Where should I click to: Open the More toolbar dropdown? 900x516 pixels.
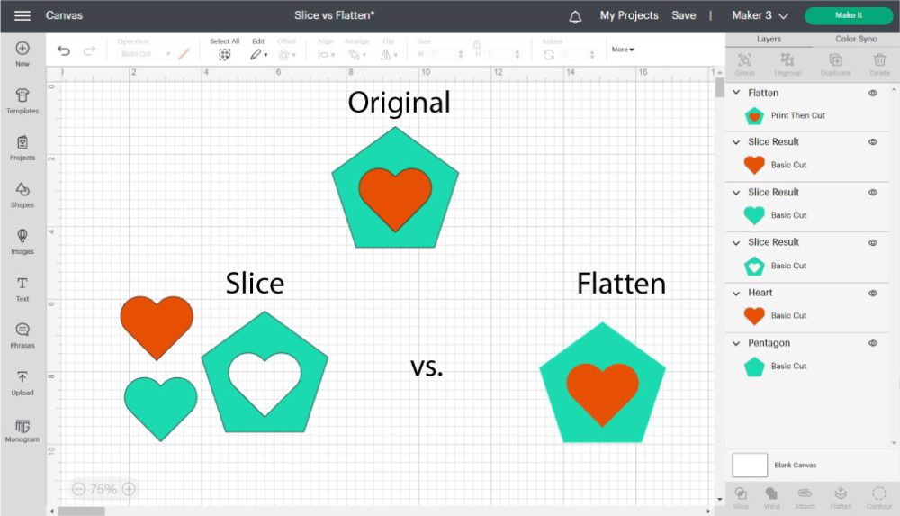pos(623,50)
